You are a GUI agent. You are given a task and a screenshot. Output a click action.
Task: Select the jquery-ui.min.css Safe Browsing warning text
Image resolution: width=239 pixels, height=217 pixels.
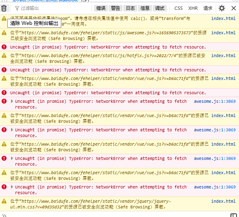[91, 204]
